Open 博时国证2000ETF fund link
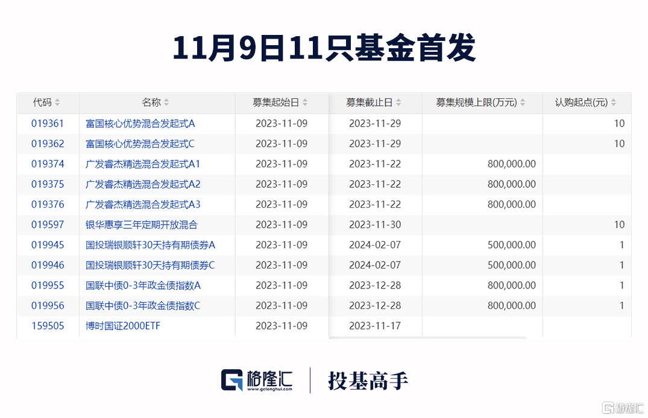648x418 pixels. [123, 326]
